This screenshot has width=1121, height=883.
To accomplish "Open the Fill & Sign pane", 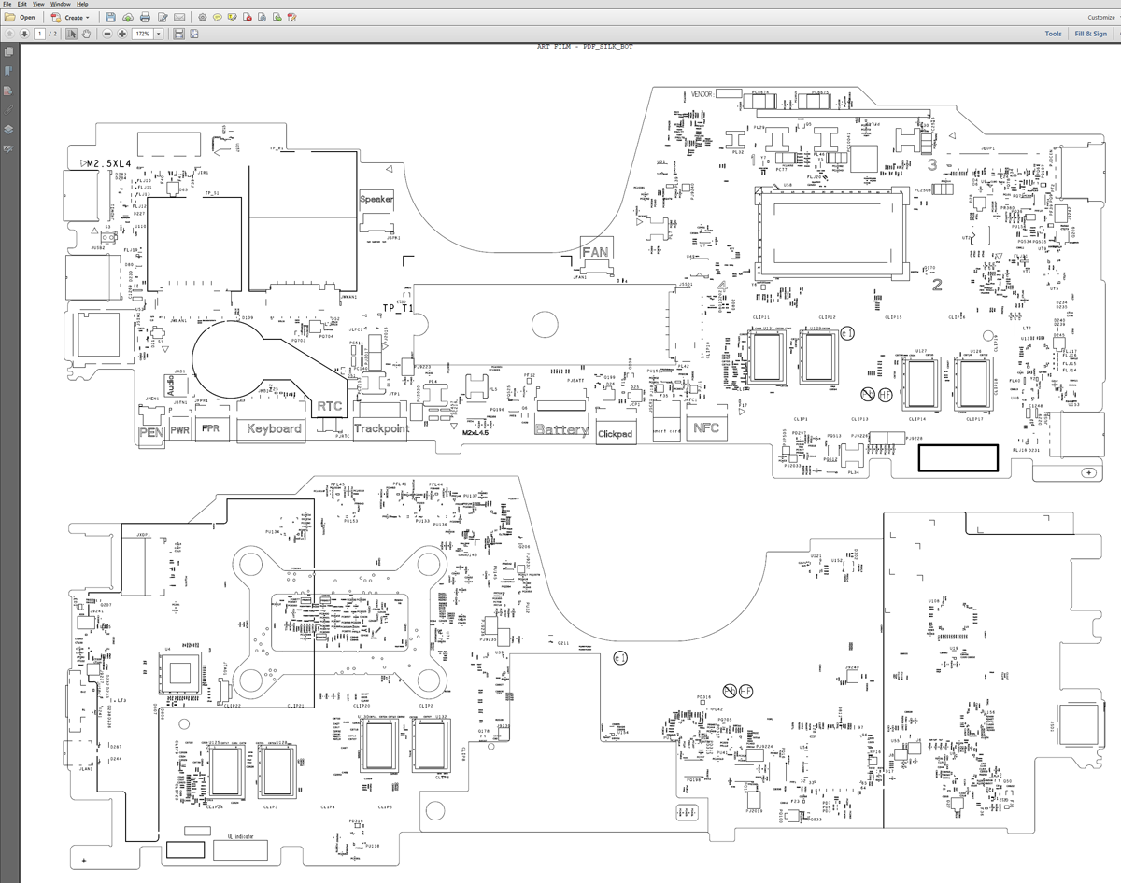I will (1090, 34).
